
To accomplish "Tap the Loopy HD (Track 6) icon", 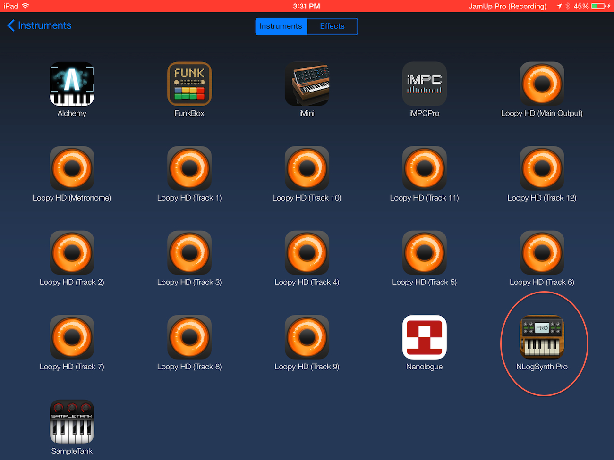I will [x=542, y=253].
